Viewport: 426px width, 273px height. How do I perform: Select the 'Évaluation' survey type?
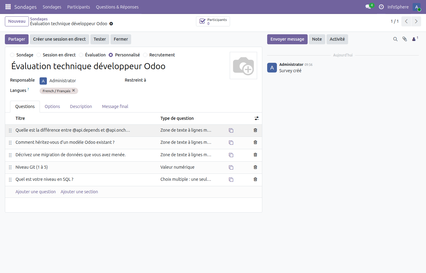(x=81, y=55)
